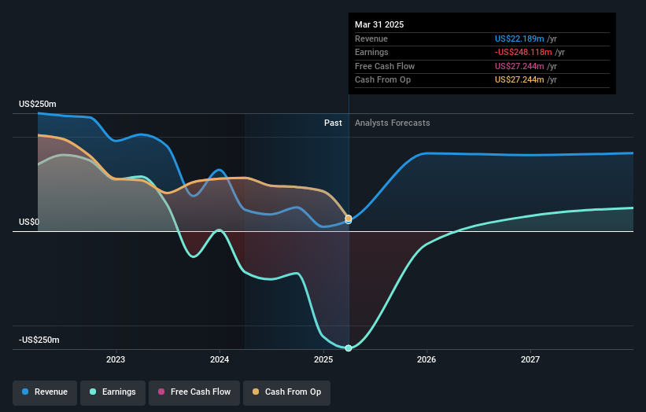Select the 2023 x-axis label
The image size is (646, 412).
pyautogui.click(x=116, y=359)
